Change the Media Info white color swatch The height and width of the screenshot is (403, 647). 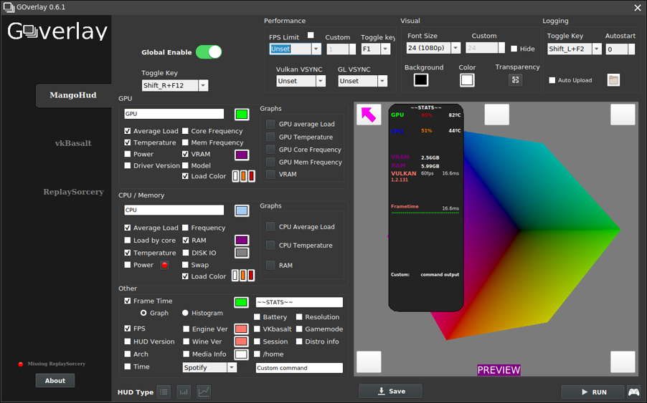(x=242, y=354)
